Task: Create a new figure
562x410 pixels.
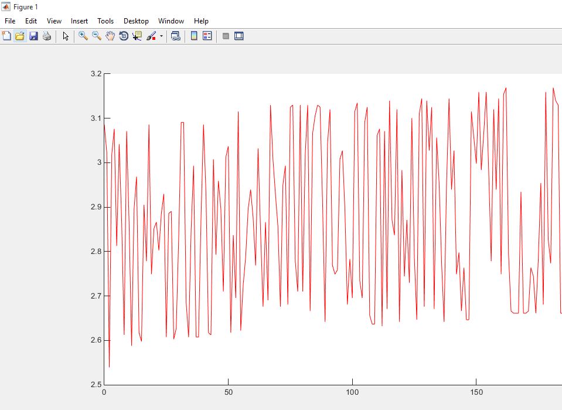Action: (x=7, y=35)
